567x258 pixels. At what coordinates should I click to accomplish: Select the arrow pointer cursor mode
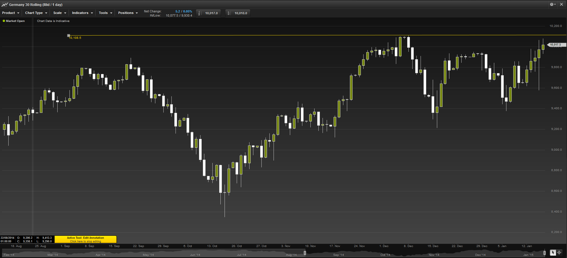553,253
